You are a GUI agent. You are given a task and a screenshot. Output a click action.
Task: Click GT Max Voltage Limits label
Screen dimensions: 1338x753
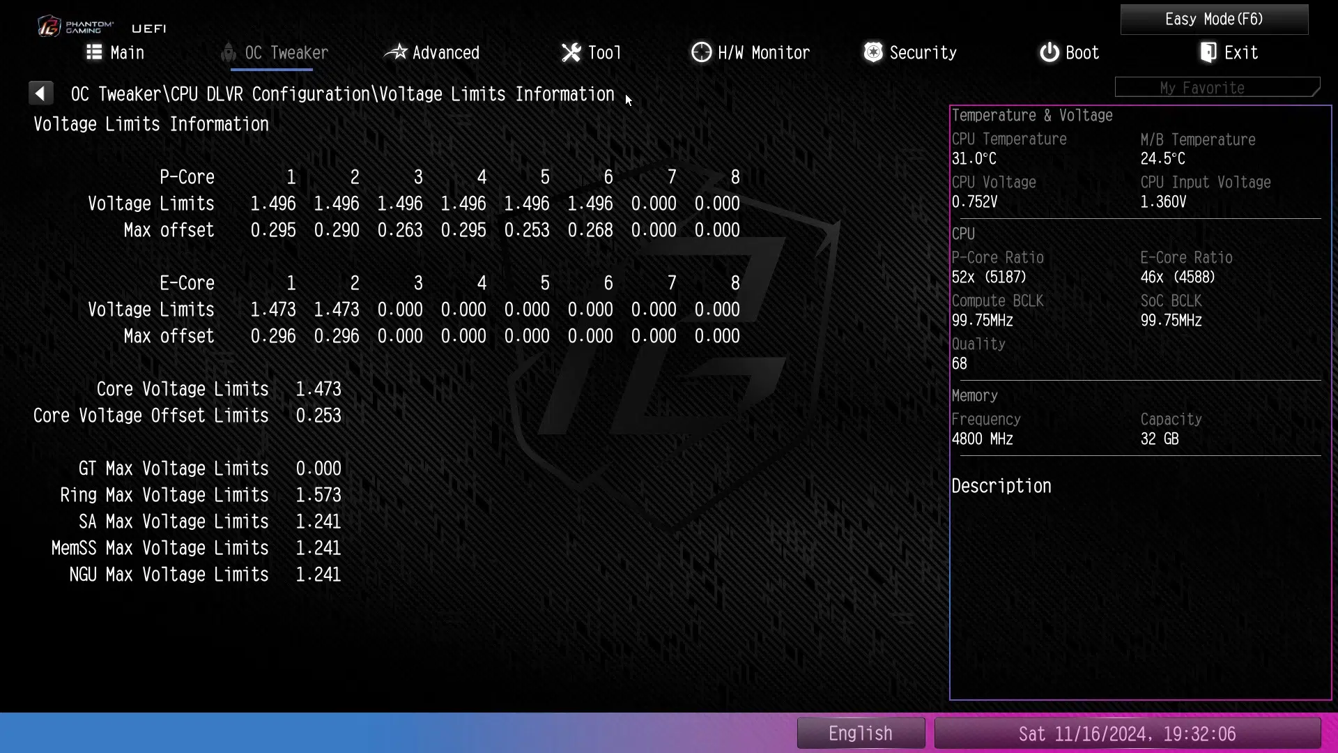click(174, 469)
